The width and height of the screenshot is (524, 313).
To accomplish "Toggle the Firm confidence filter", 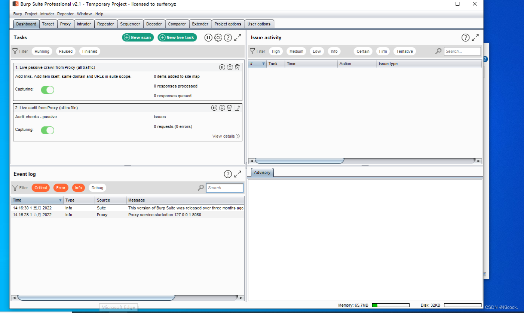I will tap(383, 51).
